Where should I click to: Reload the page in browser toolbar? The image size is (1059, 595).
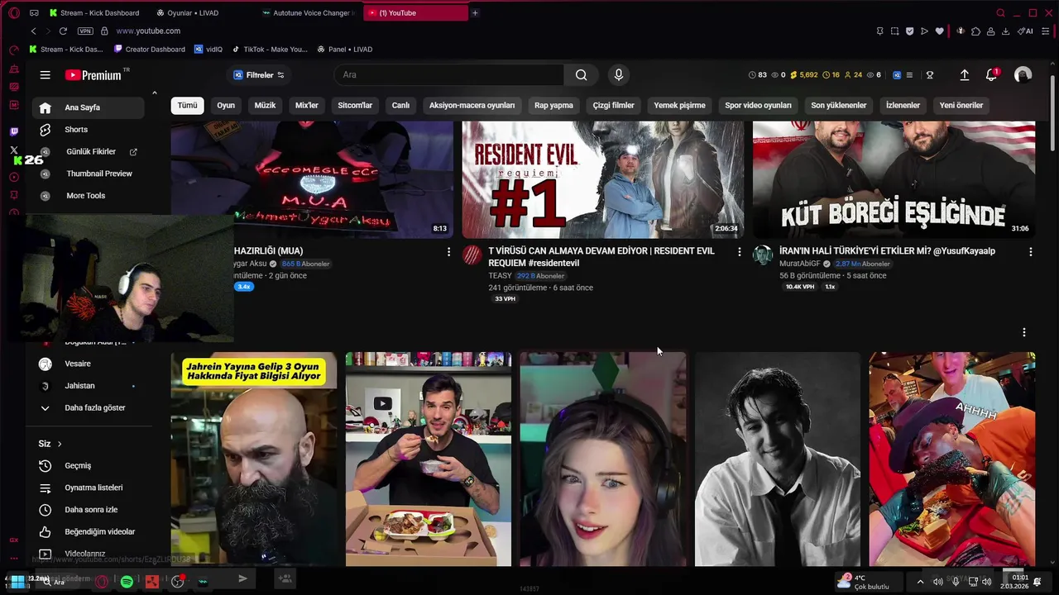pyautogui.click(x=63, y=31)
